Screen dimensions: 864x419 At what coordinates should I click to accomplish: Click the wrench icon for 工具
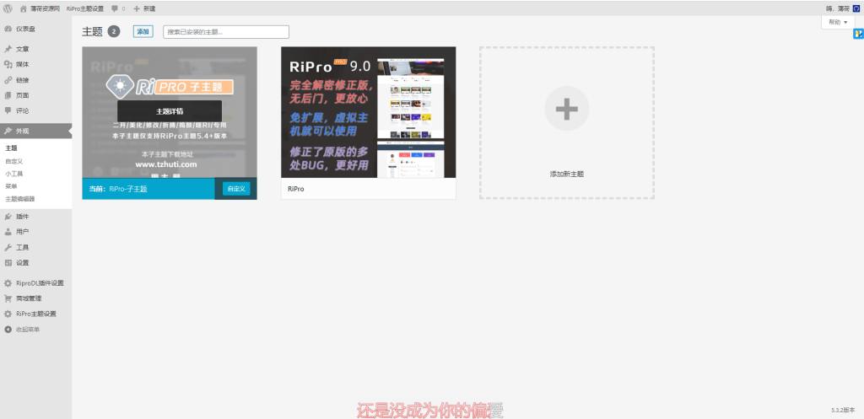click(x=8, y=247)
